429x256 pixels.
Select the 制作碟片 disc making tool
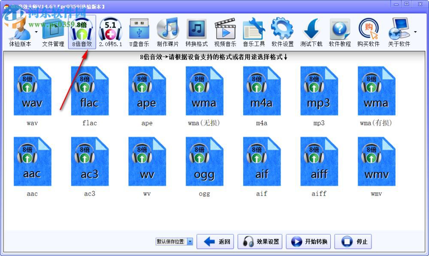pyautogui.click(x=167, y=31)
